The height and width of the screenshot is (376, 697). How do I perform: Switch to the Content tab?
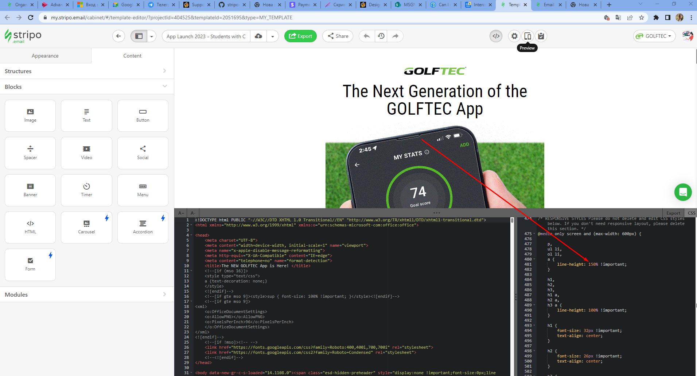(x=132, y=56)
